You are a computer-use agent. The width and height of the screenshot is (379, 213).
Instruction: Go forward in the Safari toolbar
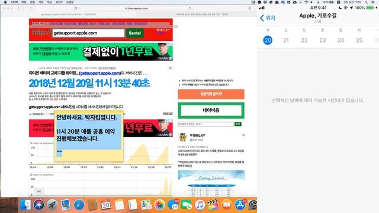pyautogui.click(x=24, y=8)
